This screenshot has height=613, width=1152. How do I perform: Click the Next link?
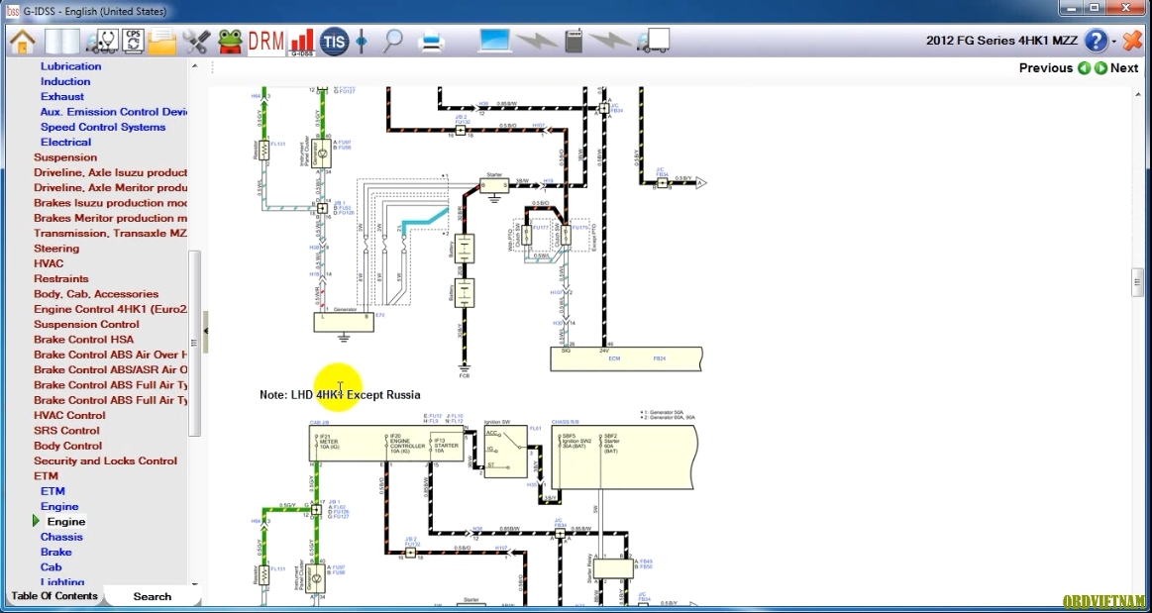pos(1124,68)
